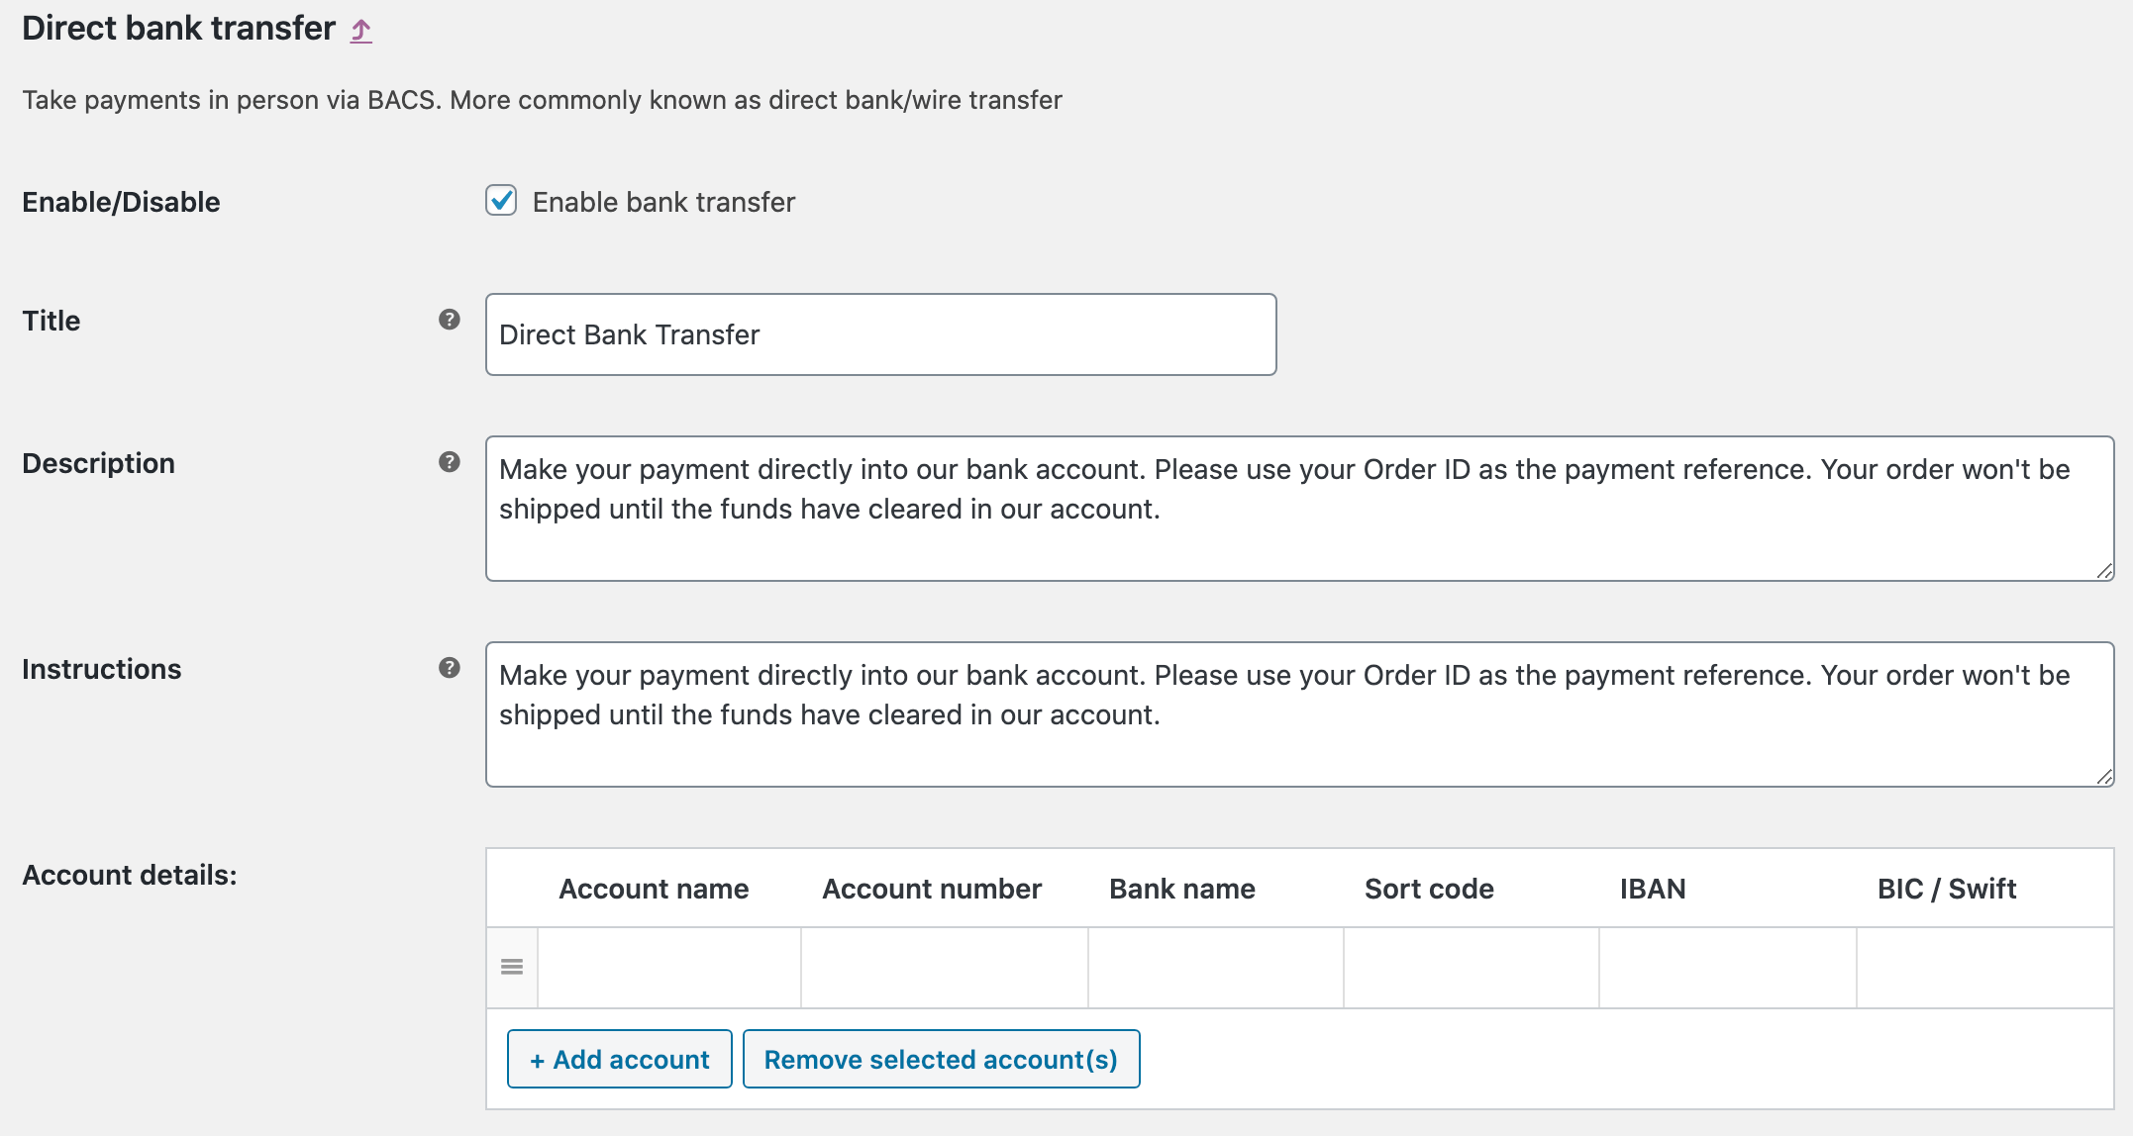Uncheck the Enable bank transfer checkbox
The image size is (2133, 1136).
[501, 201]
